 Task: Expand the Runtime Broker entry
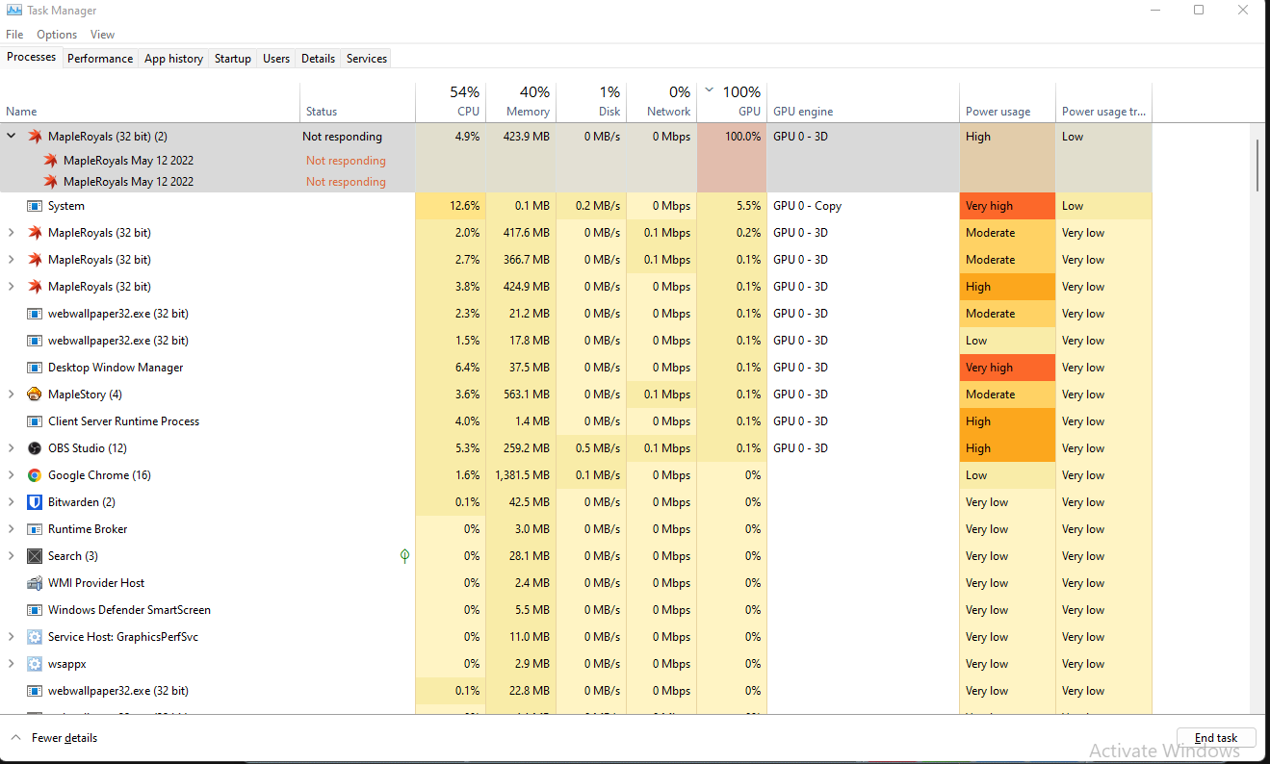12,529
